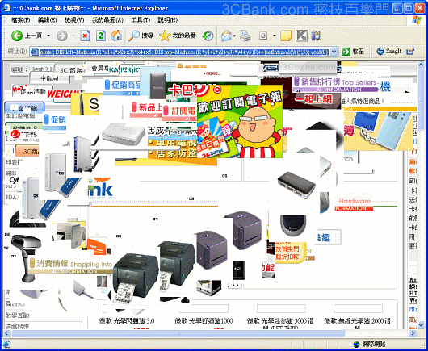This screenshot has height=351, width=428.
Task: Expand the address bar URL dropdown
Action: 334,52
